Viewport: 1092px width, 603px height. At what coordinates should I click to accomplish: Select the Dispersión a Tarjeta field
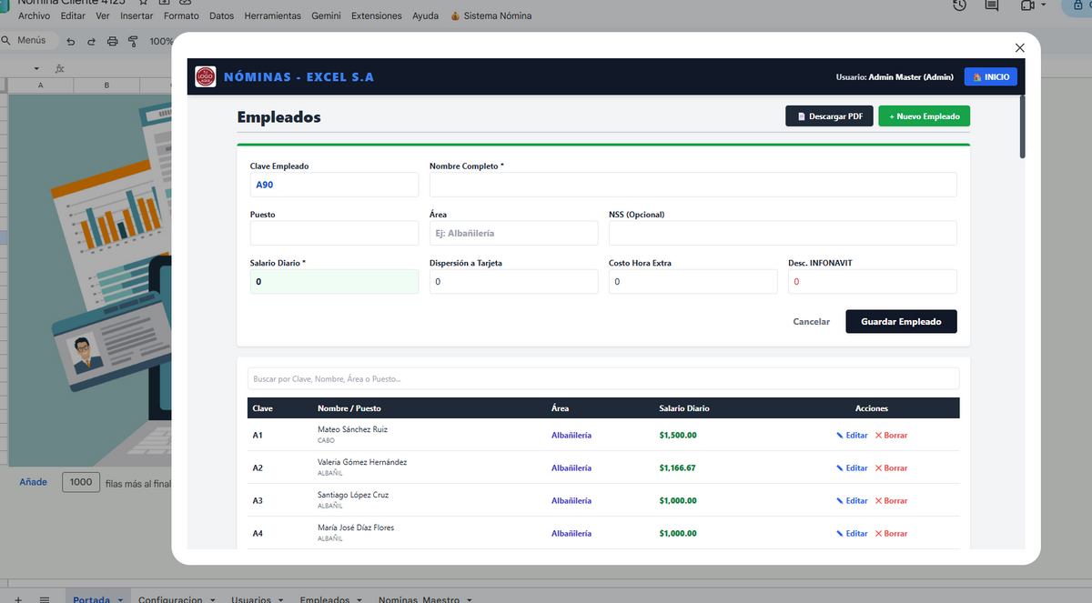(513, 281)
